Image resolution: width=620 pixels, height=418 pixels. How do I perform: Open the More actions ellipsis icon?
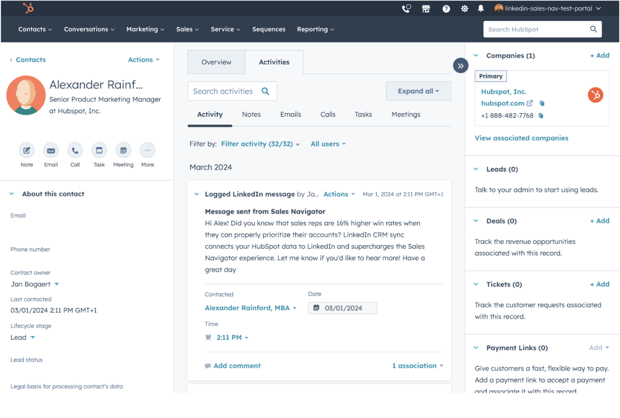[147, 151]
